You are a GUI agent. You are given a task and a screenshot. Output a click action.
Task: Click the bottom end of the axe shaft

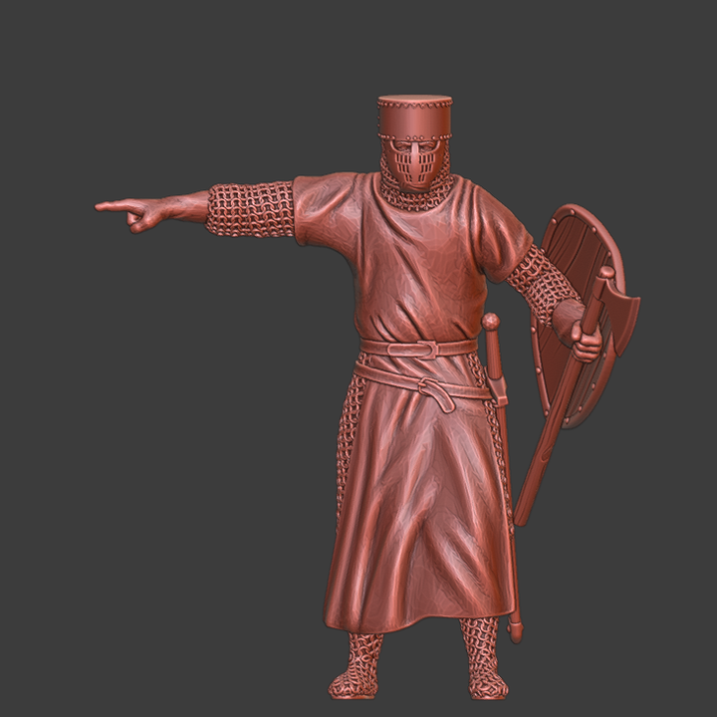[x=521, y=514]
